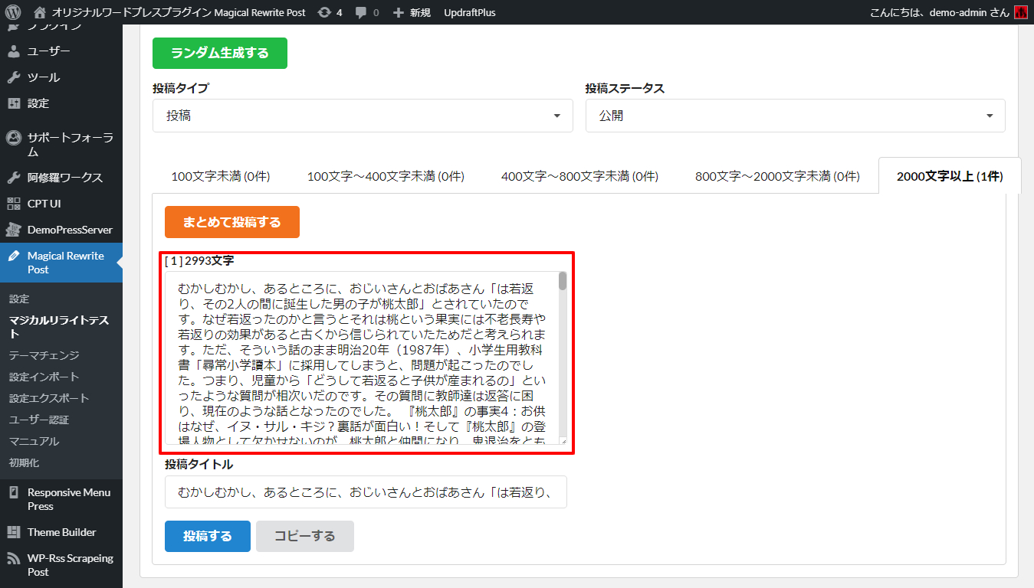Open the DemoPressServer sidebar icon
Viewport: 1034px width, 588px height.
click(14, 230)
